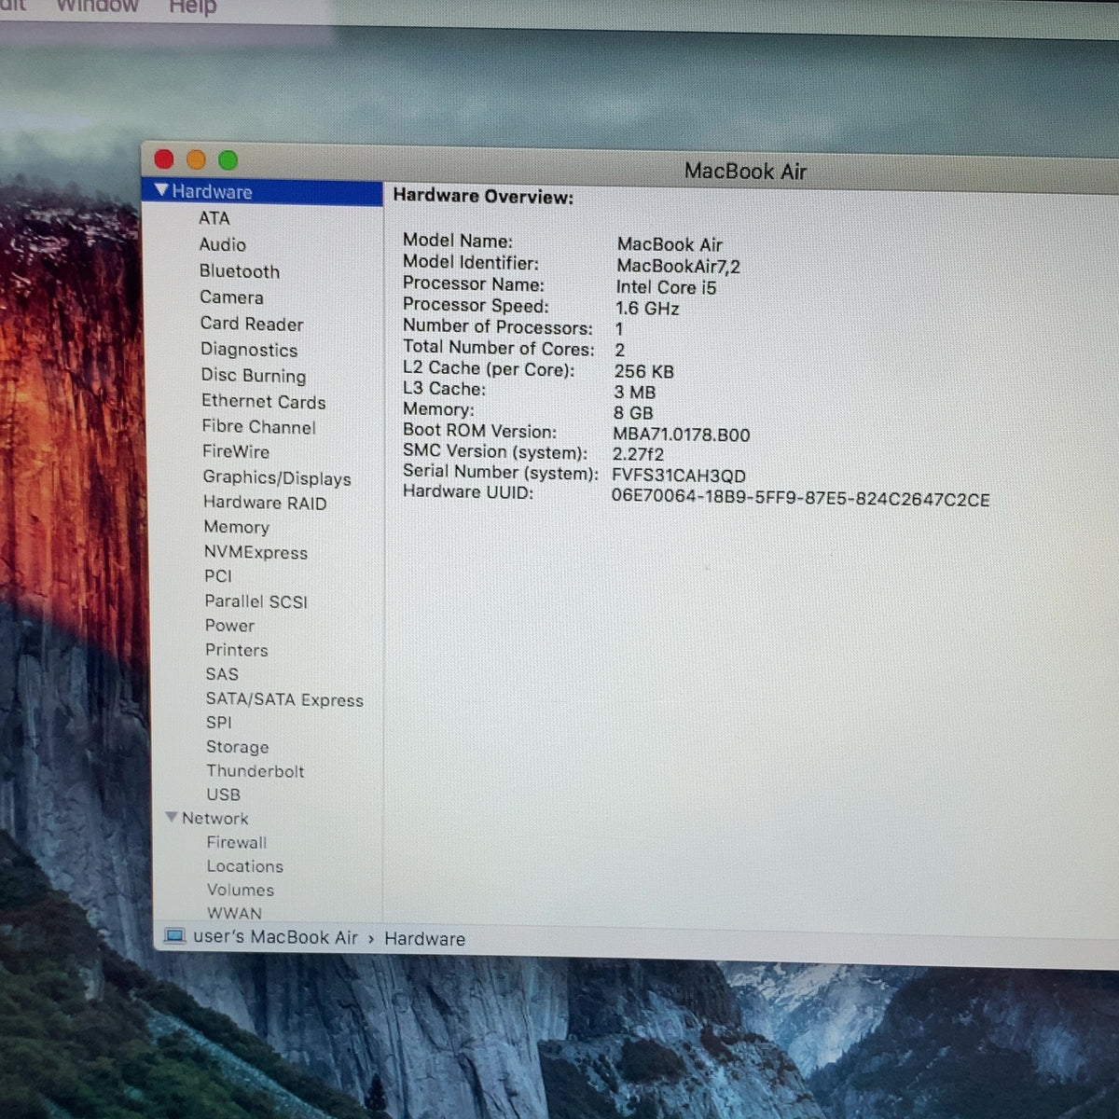Image resolution: width=1119 pixels, height=1119 pixels.
Task: Click the MBA71.0178.B00 Boot ROM value
Action: pos(681,435)
